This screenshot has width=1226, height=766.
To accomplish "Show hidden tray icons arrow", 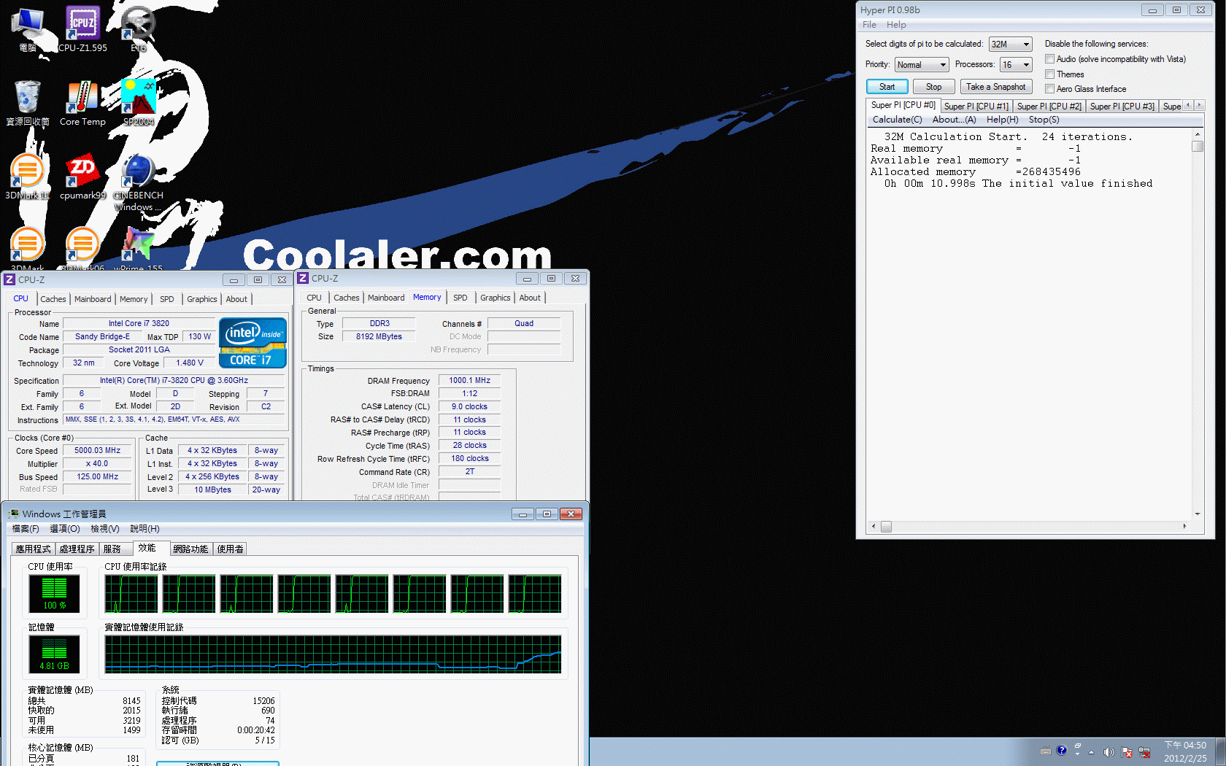I will pos(1092,752).
